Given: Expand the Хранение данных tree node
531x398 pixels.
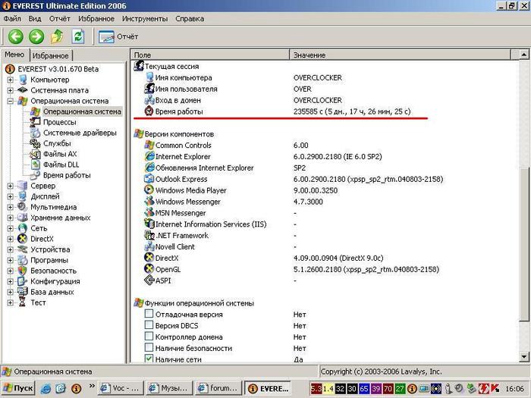Looking at the screenshot, I should coord(10,218).
